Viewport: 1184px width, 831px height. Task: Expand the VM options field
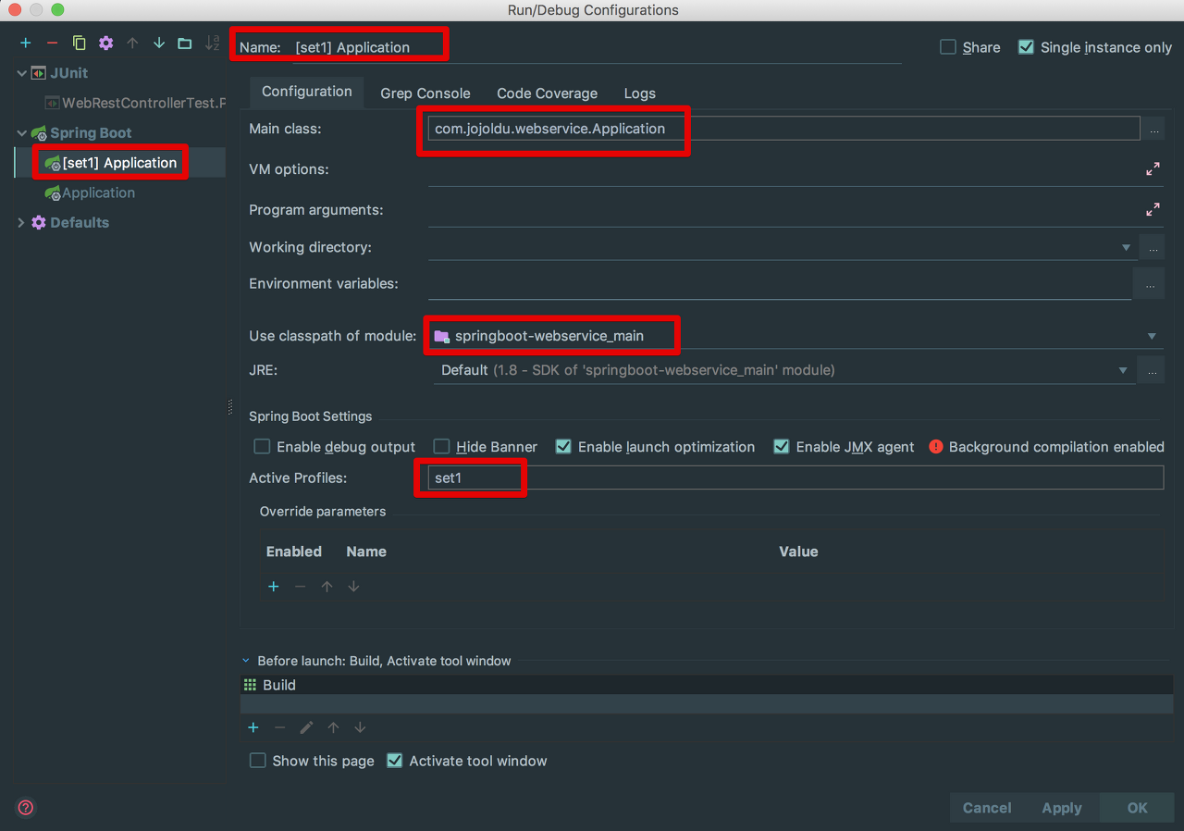(x=1153, y=169)
